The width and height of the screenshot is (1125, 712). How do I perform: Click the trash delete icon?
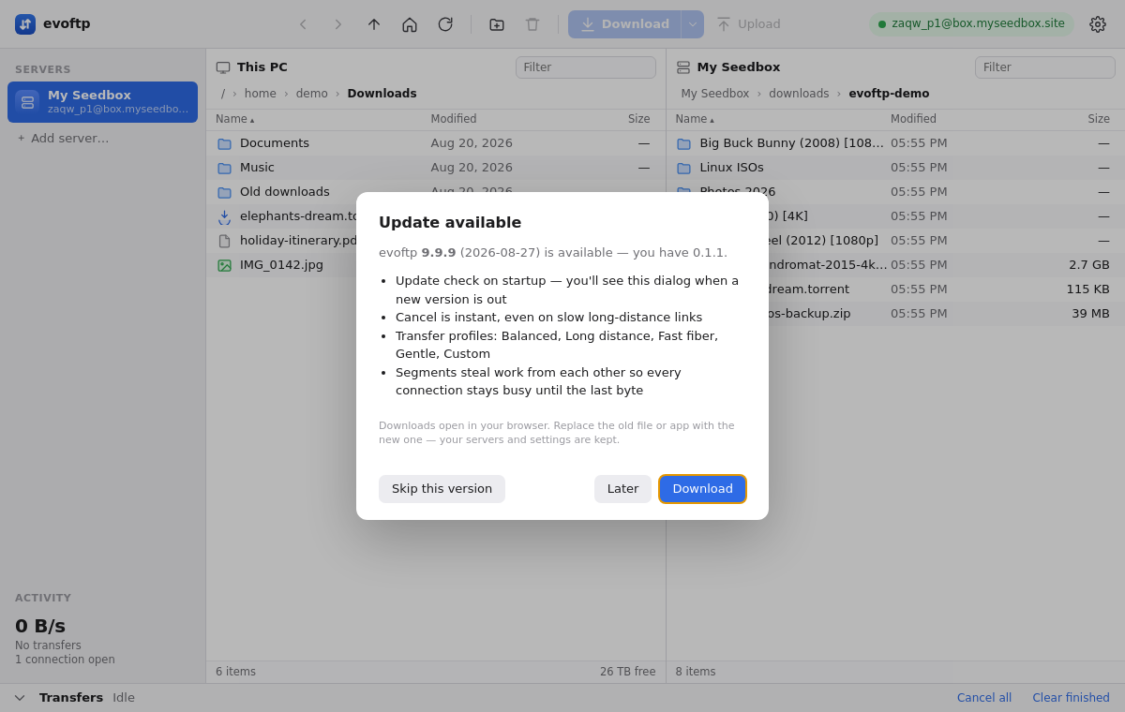coord(532,24)
